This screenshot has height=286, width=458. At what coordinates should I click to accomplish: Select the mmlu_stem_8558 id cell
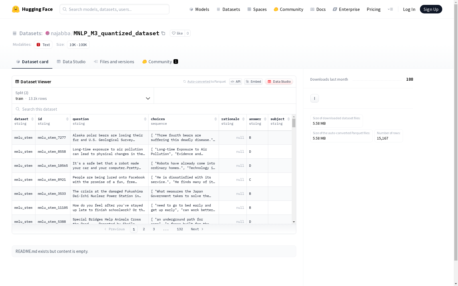pos(53,152)
